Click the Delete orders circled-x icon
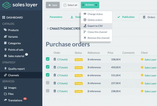The width and height of the screenshot is (157, 106). 85,20
